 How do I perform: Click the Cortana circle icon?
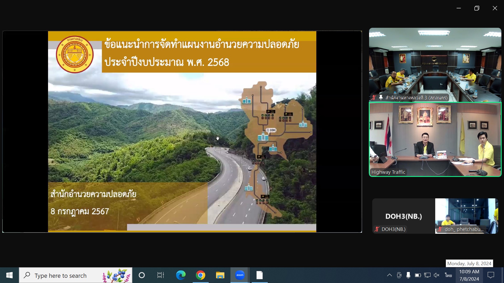coord(142,275)
